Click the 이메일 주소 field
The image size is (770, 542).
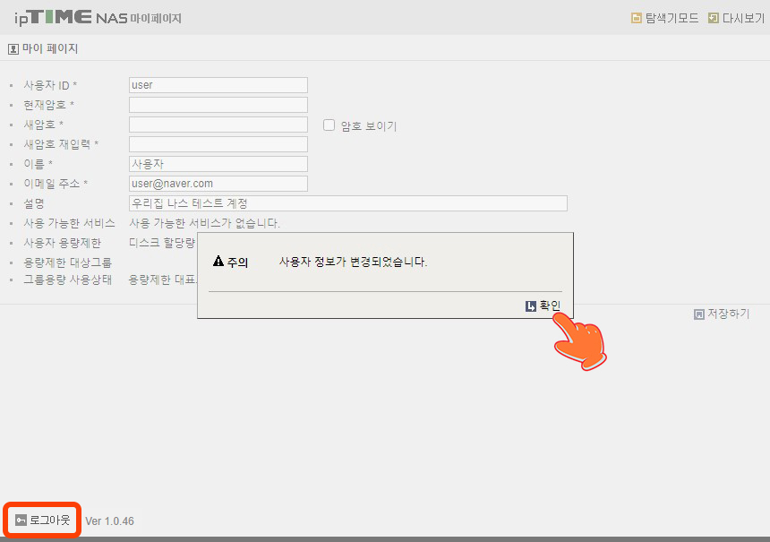[218, 184]
